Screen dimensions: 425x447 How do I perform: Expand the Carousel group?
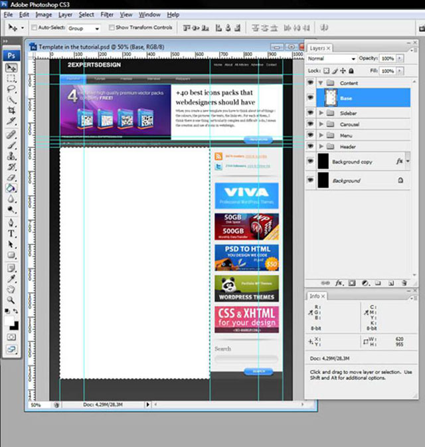pyautogui.click(x=321, y=124)
